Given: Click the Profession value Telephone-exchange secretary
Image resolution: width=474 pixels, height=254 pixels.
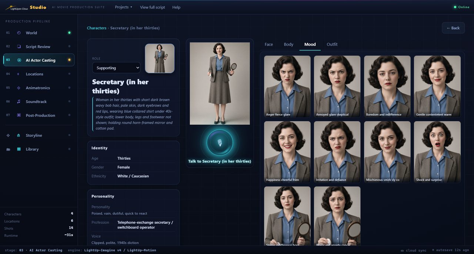Looking at the screenshot, I should pos(145,225).
